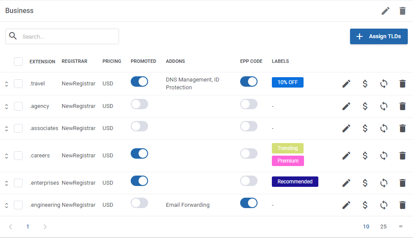413x238 pixels.
Task: Delete the .agency extension row
Action: click(403, 106)
